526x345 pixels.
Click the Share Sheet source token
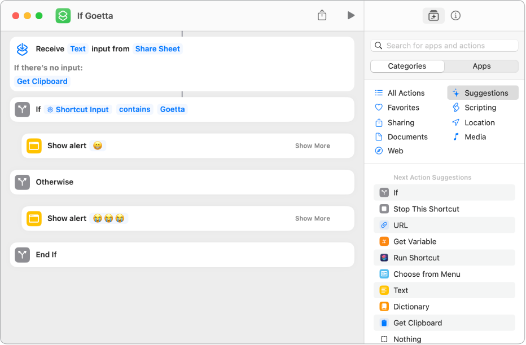point(157,49)
